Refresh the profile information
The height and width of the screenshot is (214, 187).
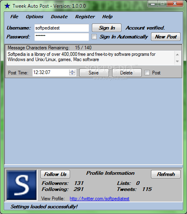(x=166, y=174)
